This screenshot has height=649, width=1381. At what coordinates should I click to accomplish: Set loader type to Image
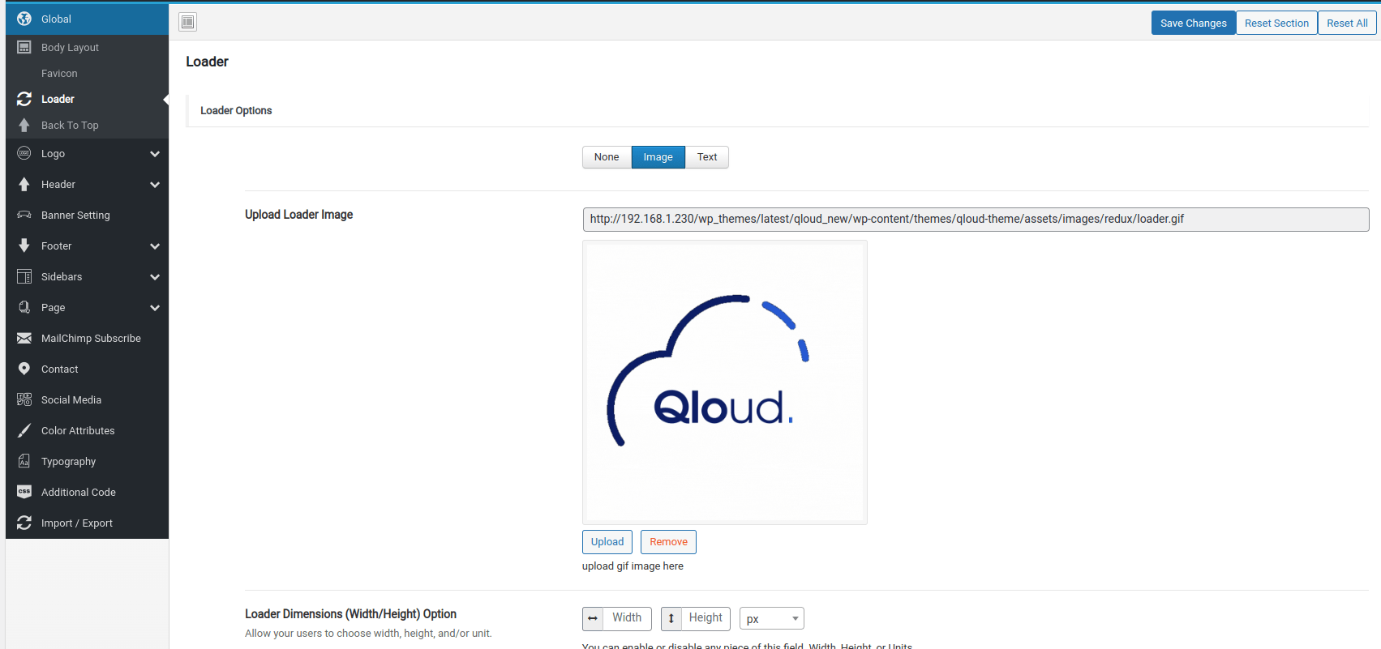(x=658, y=157)
